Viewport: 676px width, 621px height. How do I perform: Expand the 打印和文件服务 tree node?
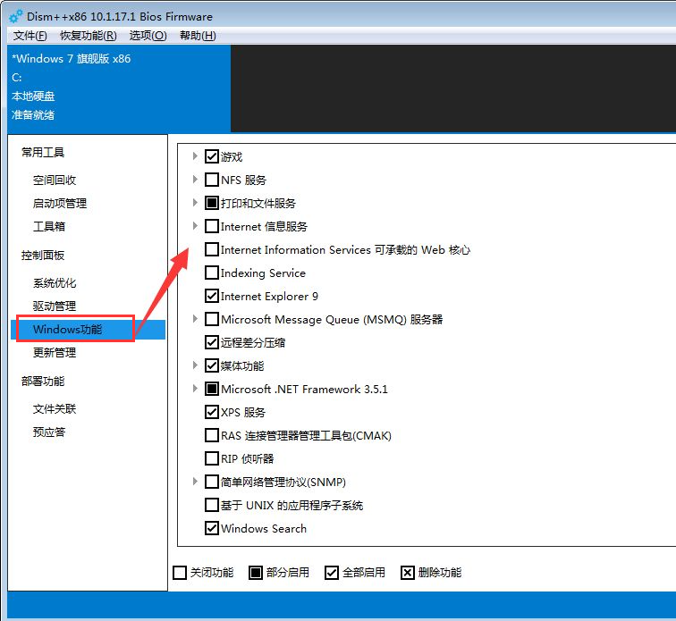point(195,203)
